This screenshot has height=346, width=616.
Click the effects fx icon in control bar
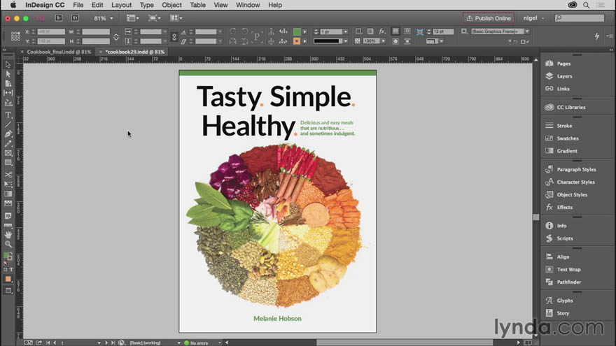tap(382, 31)
